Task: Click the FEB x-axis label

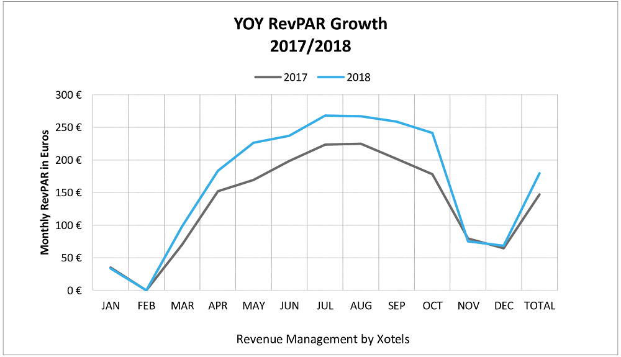Action: (x=147, y=306)
